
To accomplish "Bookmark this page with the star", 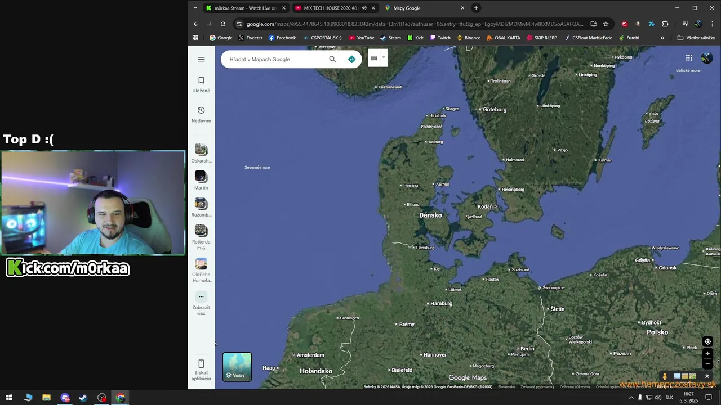I will pos(606,24).
